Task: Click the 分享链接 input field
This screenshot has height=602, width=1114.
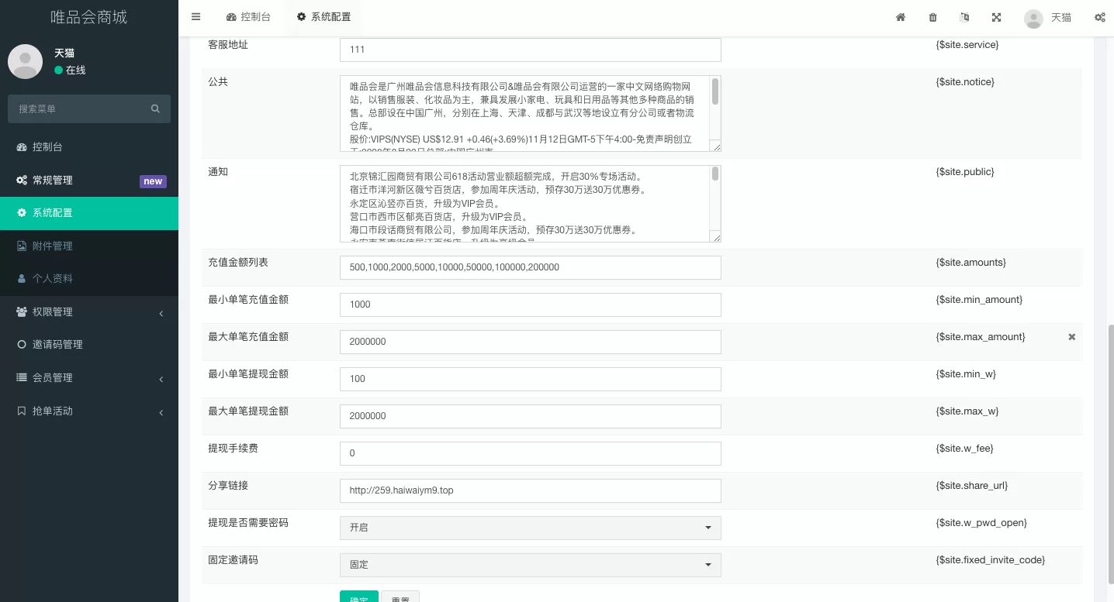Action: [x=530, y=490]
